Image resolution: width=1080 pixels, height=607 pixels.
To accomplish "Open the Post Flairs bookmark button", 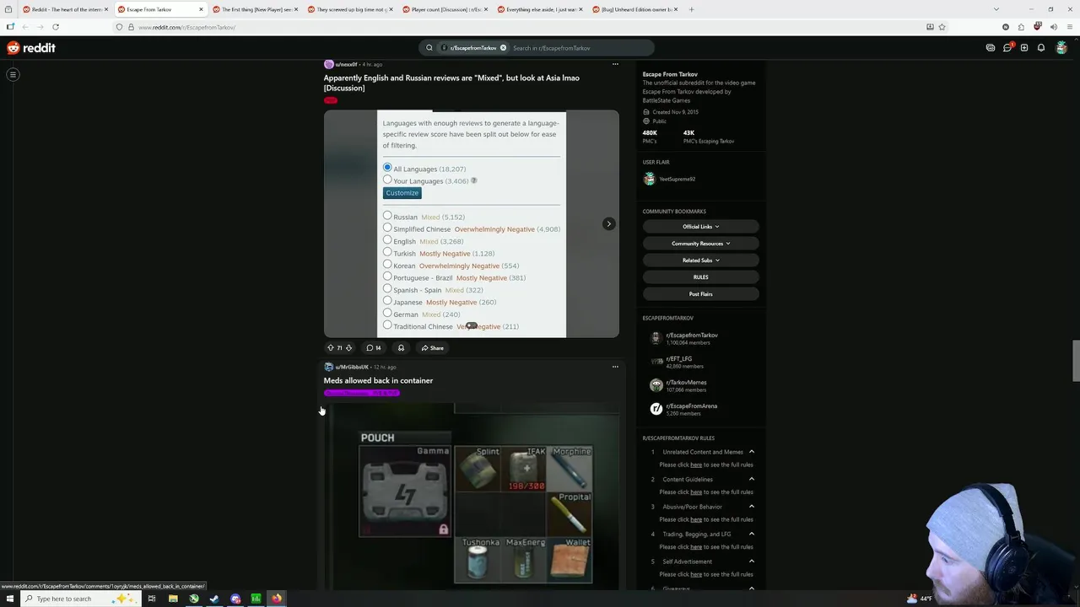I will (701, 294).
